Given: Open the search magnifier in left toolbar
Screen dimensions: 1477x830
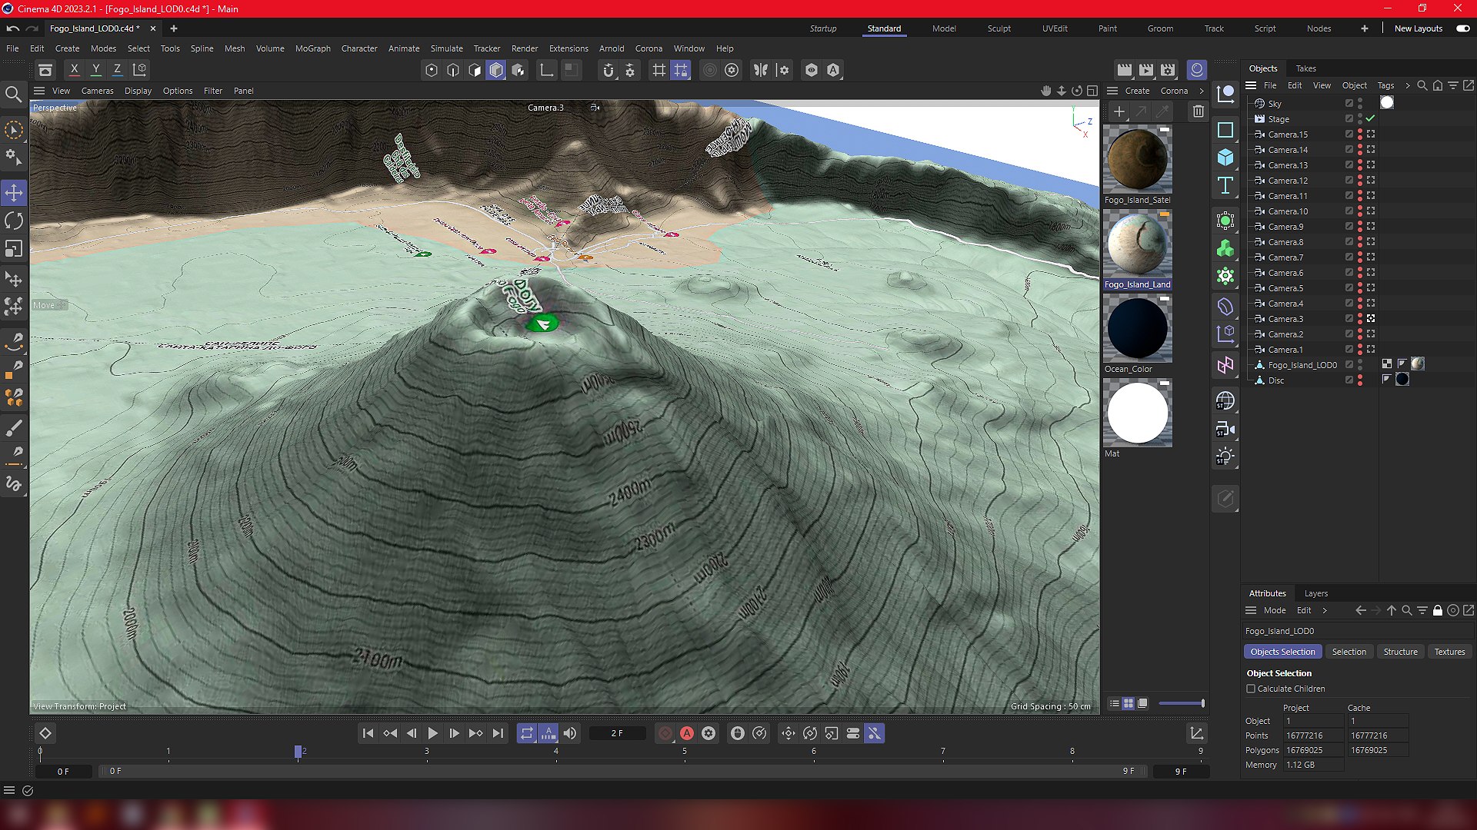Looking at the screenshot, I should (14, 95).
